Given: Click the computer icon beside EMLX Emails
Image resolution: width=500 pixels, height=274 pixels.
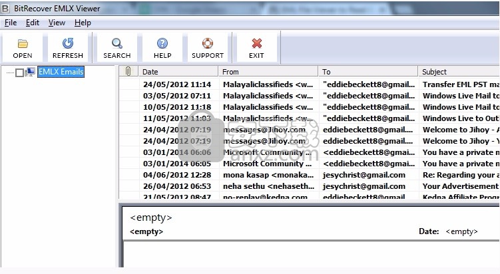Looking at the screenshot, I should 31,72.
